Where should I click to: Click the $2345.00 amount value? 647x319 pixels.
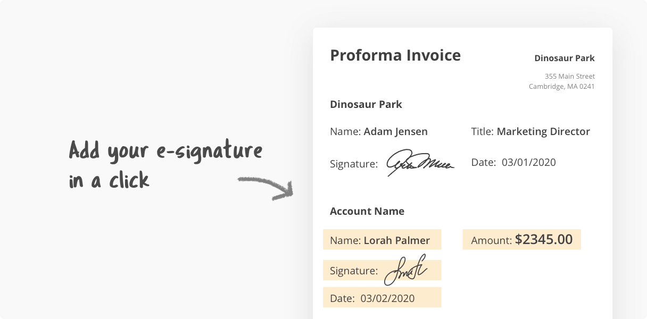(x=544, y=239)
